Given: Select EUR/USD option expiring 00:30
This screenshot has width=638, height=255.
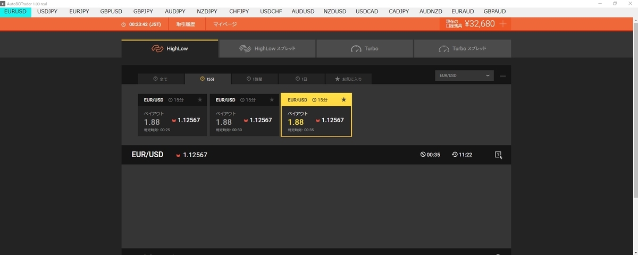Looking at the screenshot, I should pos(244,115).
